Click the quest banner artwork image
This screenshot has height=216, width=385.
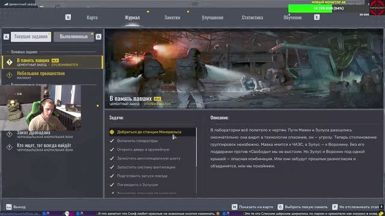(x=244, y=68)
